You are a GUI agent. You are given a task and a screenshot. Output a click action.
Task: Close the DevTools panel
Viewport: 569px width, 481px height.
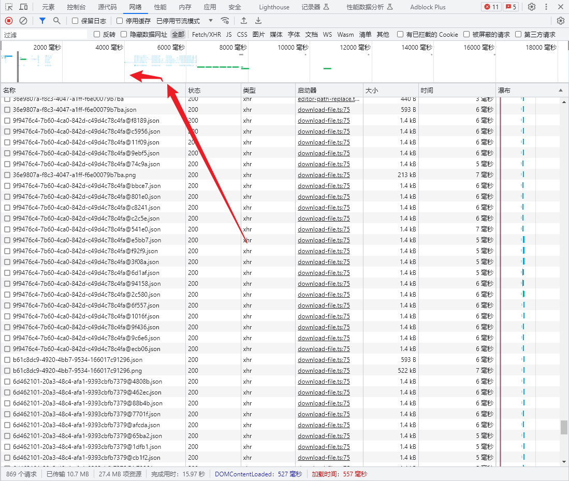pyautogui.click(x=561, y=7)
